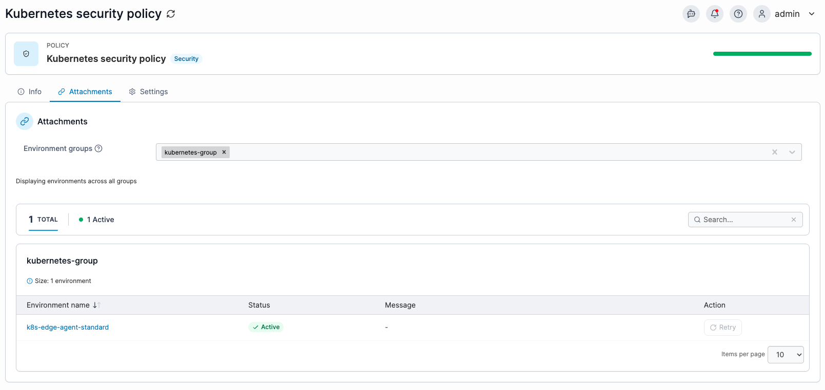Click the admin user avatar icon
This screenshot has width=825, height=390.
point(761,14)
